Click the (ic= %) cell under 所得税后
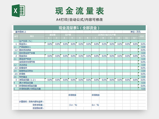This screenshot has height=119, width=159. click(73, 105)
